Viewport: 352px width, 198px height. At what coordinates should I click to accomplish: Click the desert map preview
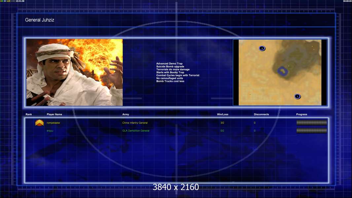tap(280, 72)
